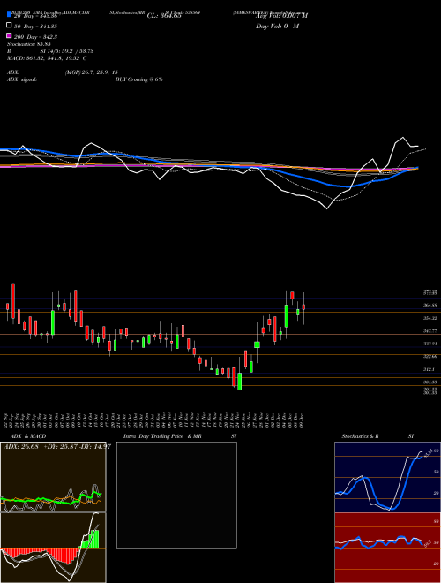Click the lowest green candlestick at the bottom

[239, 382]
